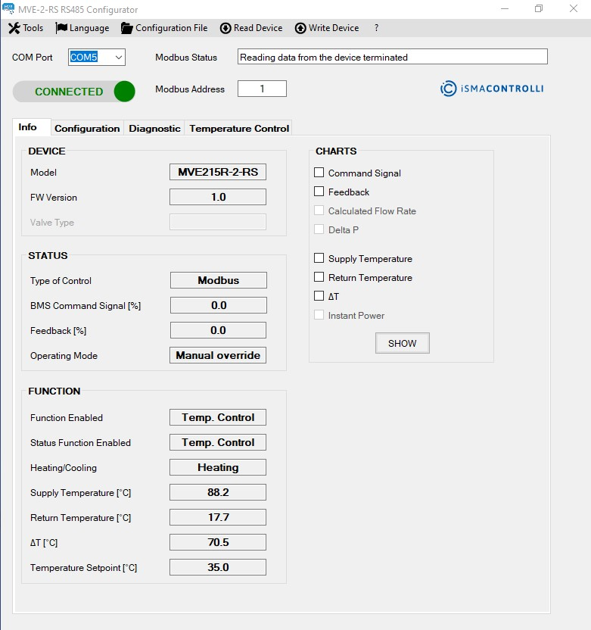
Task: Open the Configuration File folder icon
Action: (x=127, y=28)
